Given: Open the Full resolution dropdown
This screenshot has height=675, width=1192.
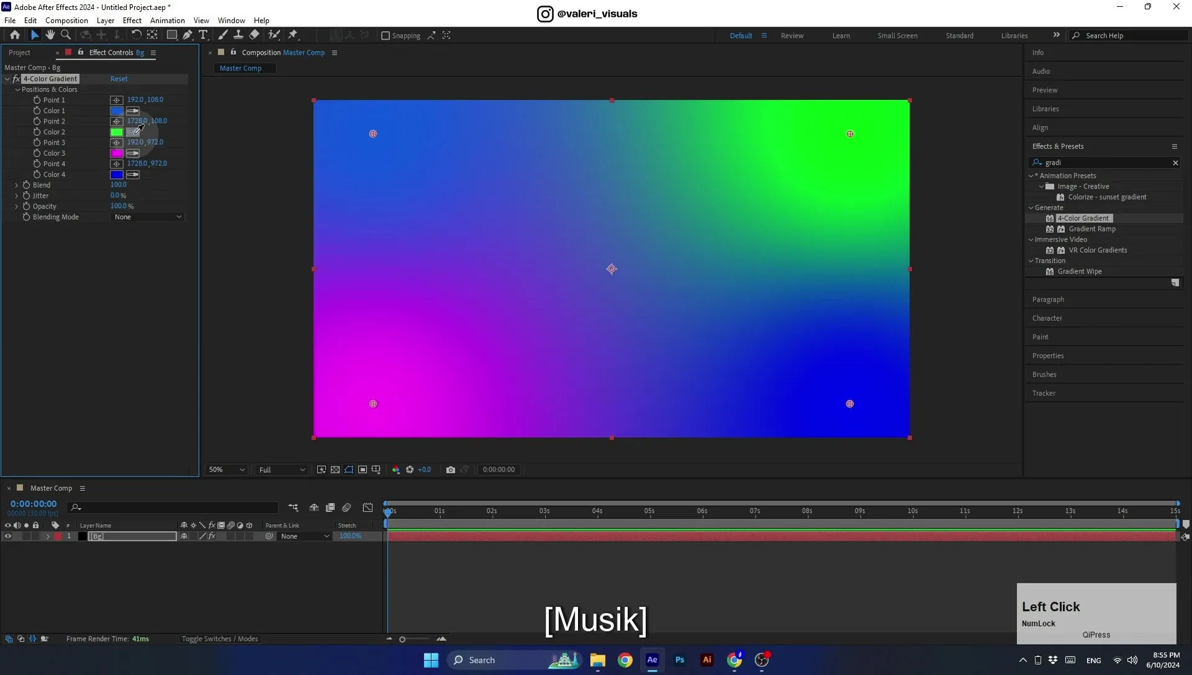Looking at the screenshot, I should coord(282,470).
